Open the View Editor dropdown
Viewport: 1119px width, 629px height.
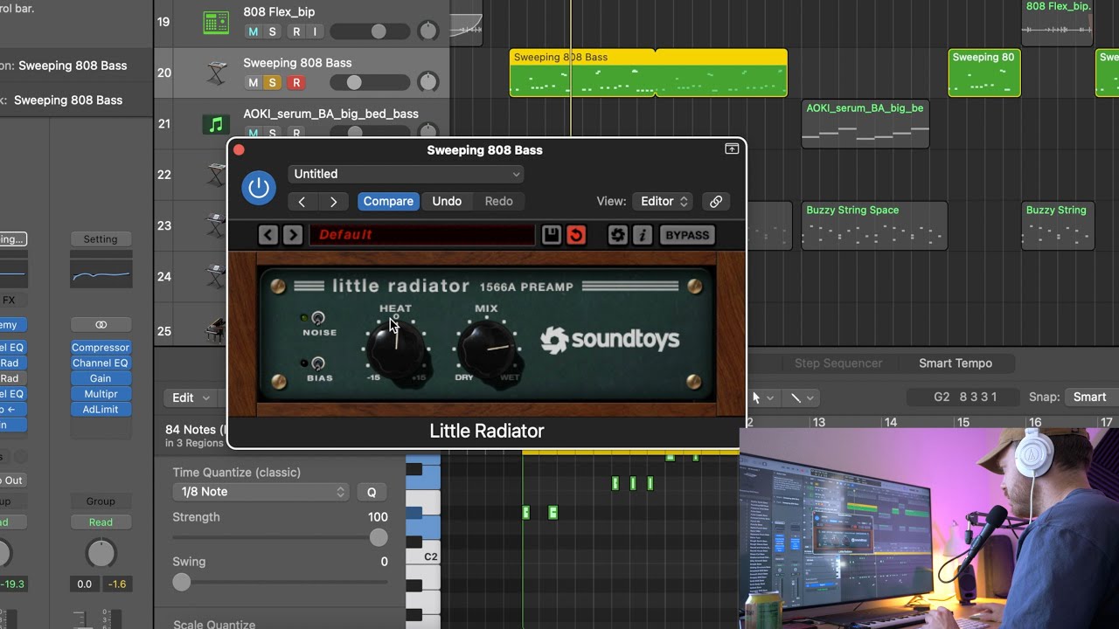pyautogui.click(x=663, y=202)
